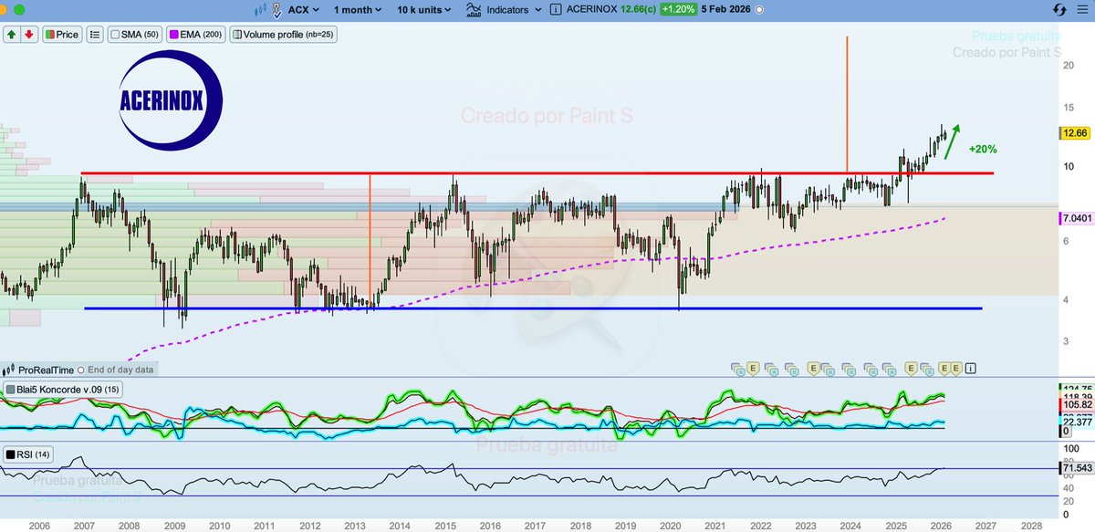
Task: Click the leftmost E earnings event marker
Action: [753, 368]
